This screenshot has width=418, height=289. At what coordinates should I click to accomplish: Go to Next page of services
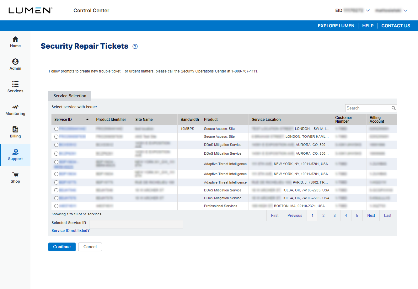click(x=371, y=216)
